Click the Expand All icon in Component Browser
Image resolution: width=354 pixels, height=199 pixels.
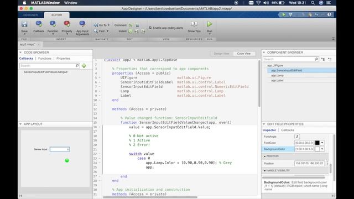tap(323, 59)
